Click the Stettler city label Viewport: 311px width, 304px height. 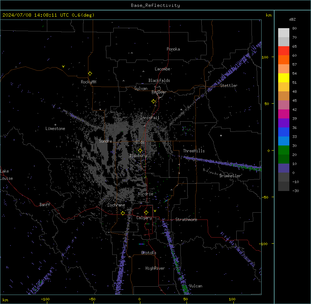[x=229, y=86]
